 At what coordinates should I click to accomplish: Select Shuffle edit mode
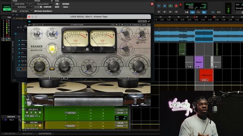tap(7, 7)
